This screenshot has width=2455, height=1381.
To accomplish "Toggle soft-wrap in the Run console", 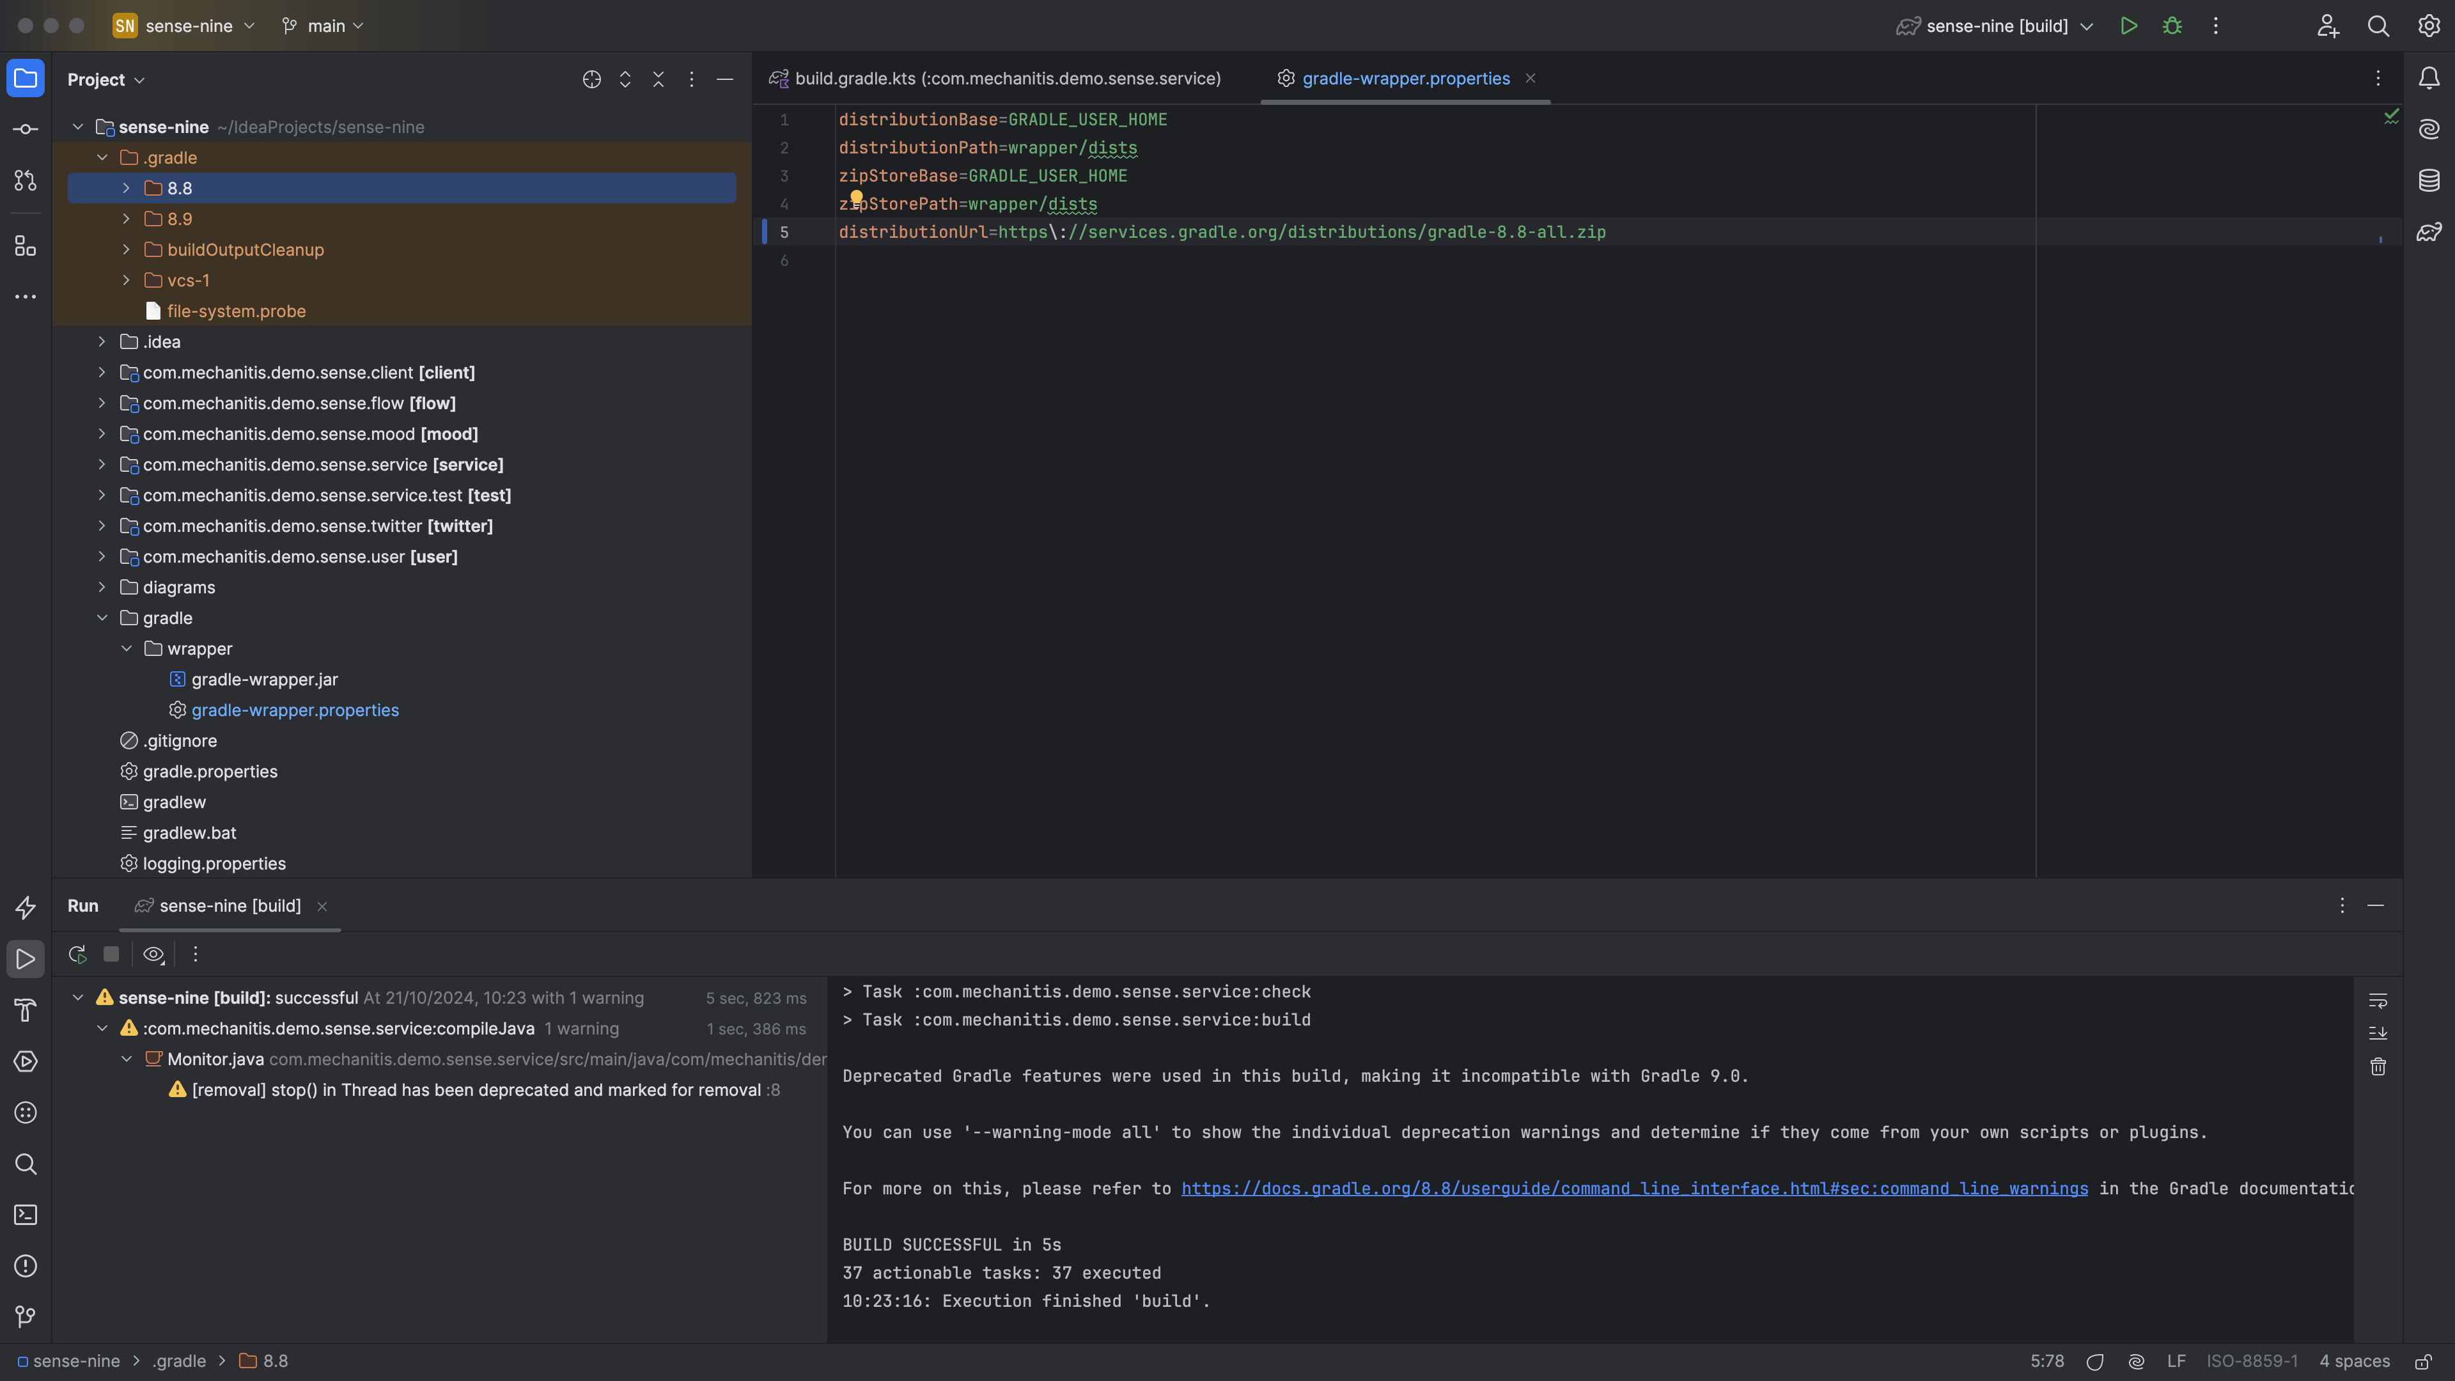I will pos(2378,1000).
